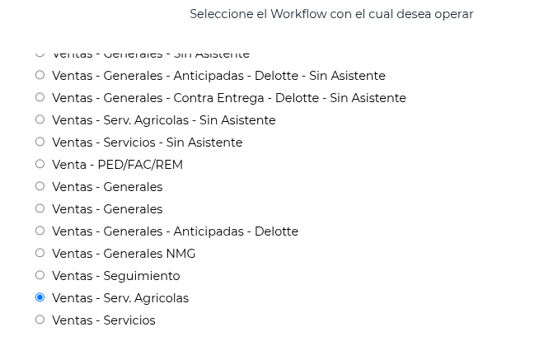Click the Venta - PED/FAC/REM label text
Image resolution: width=544 pixels, height=341 pixels.
pos(117,165)
